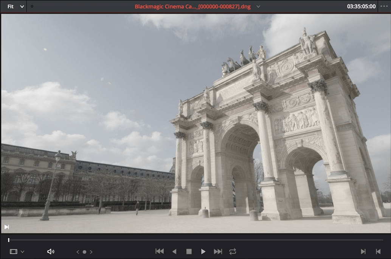This screenshot has height=259, width=391.
Task: Expand the clip name dropdown chevron
Action: coord(258,6)
